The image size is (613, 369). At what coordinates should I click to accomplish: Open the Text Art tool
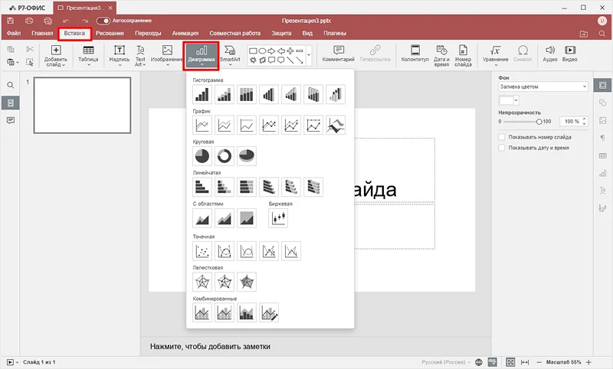point(140,55)
